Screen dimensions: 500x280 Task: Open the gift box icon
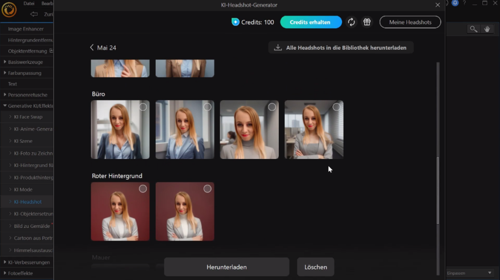367,22
